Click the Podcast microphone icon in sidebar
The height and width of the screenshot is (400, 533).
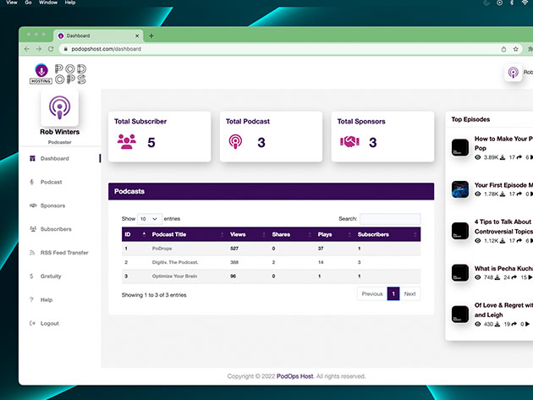coord(32,182)
